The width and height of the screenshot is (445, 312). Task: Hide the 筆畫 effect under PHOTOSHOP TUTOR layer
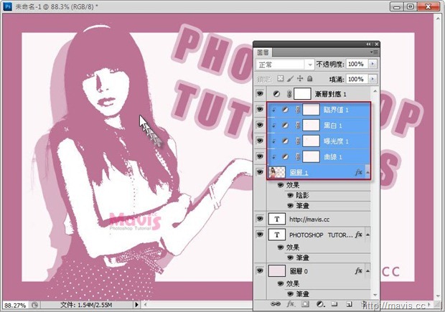click(290, 257)
